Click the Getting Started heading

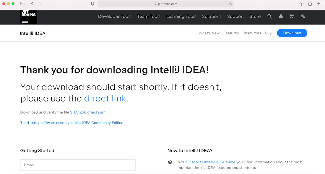[37, 151]
